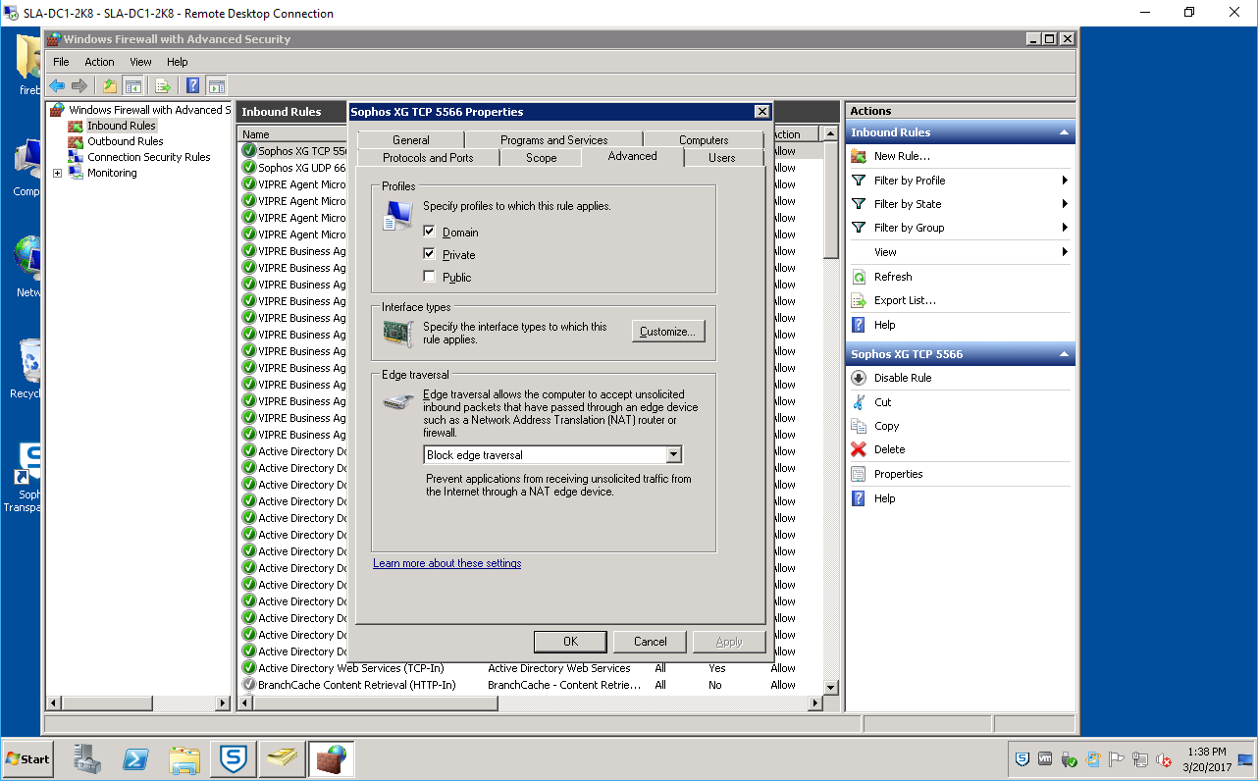Open the Block edge traversal dropdown

673,454
